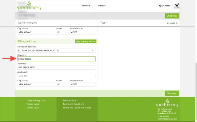Click the Cart total $13,066.32

[172, 23]
